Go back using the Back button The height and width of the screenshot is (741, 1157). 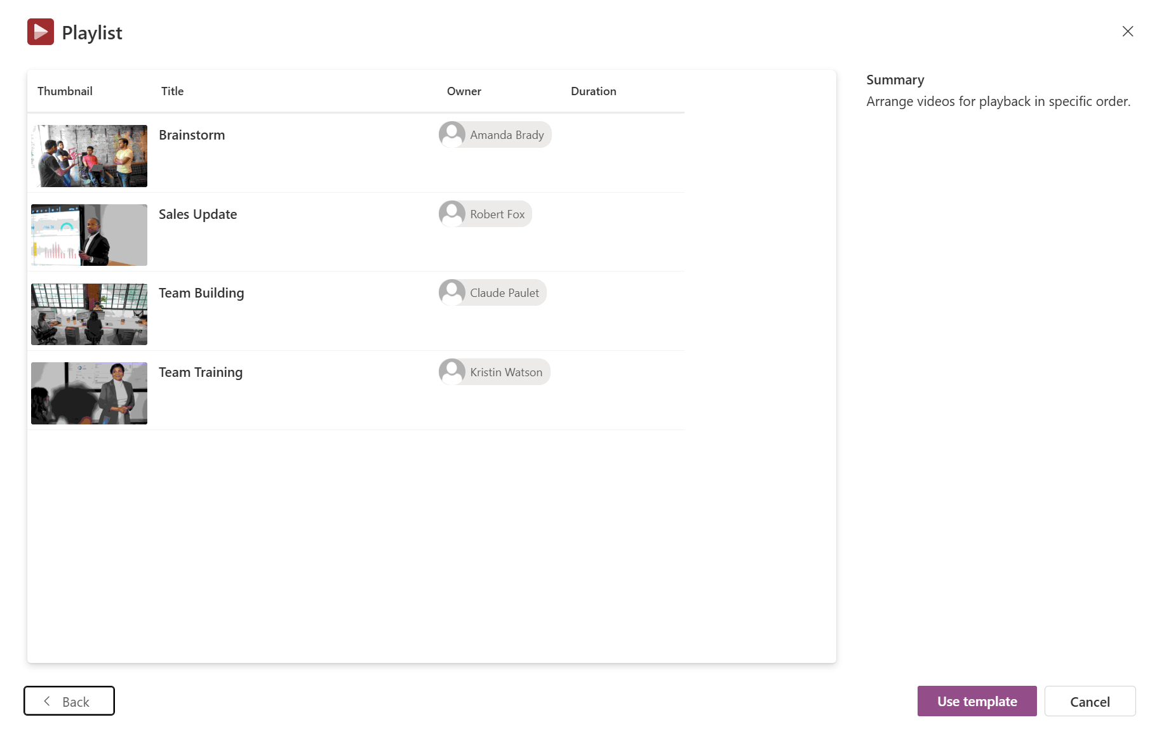pos(69,701)
